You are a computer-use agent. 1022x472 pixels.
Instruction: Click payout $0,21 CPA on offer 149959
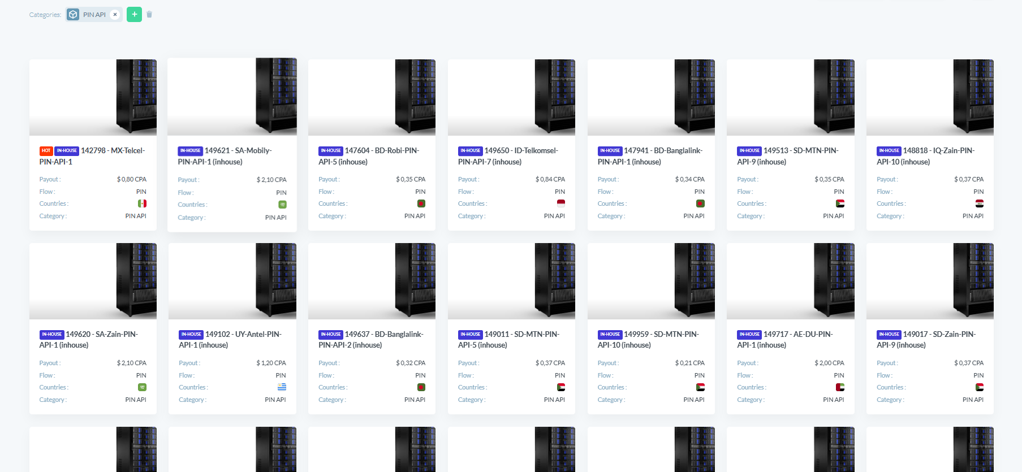tap(690, 363)
